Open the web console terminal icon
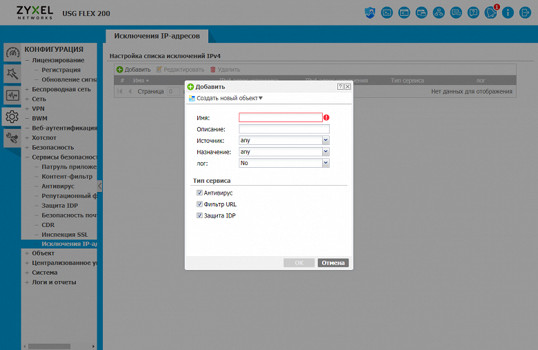538x350 pixels. pyautogui.click(x=387, y=13)
